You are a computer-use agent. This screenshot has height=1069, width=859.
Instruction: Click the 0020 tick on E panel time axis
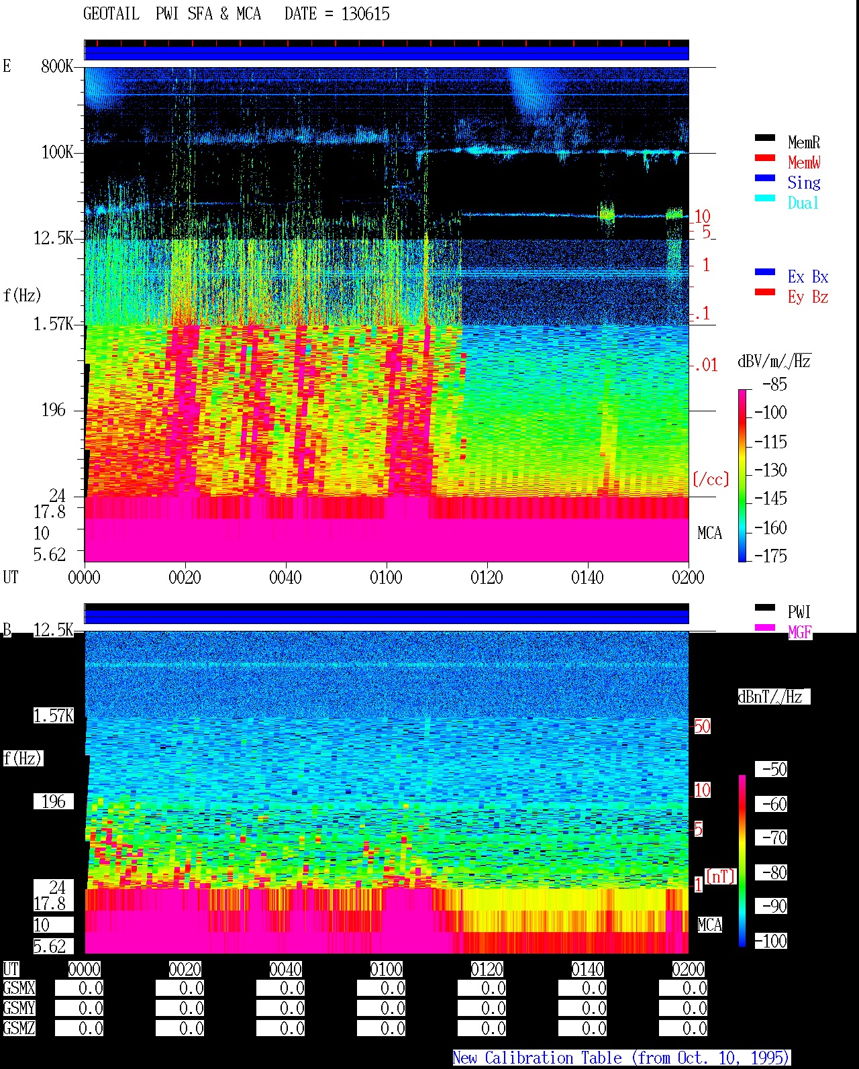(185, 577)
